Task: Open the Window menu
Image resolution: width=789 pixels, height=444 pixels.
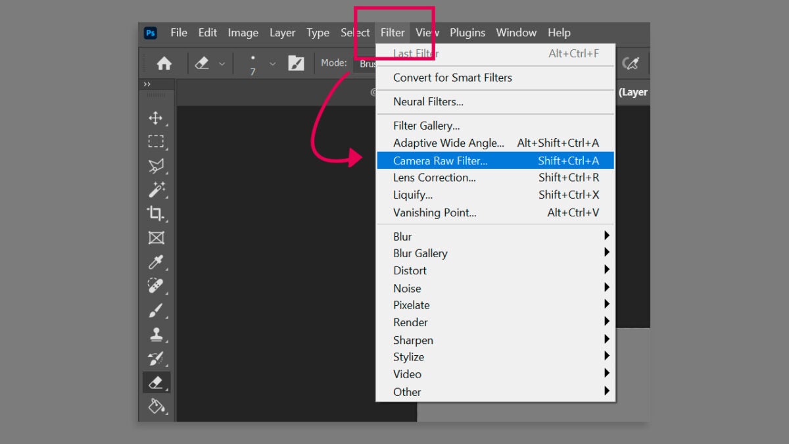Action: pyautogui.click(x=516, y=33)
